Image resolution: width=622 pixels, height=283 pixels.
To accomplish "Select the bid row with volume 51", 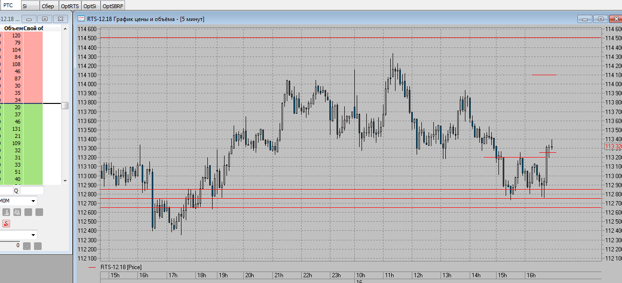I will coord(22,172).
